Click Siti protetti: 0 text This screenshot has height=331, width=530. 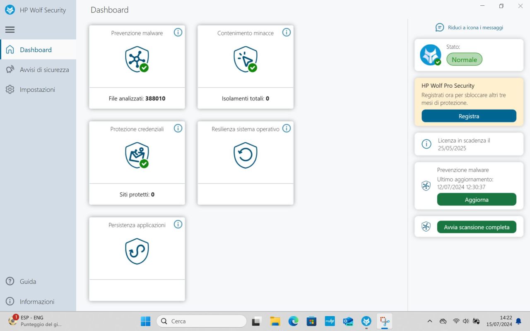(x=137, y=194)
